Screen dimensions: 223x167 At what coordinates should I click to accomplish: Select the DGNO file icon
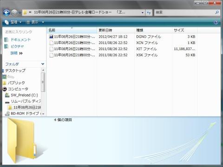click(x=51, y=37)
